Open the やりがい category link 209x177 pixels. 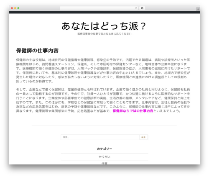click(104, 157)
